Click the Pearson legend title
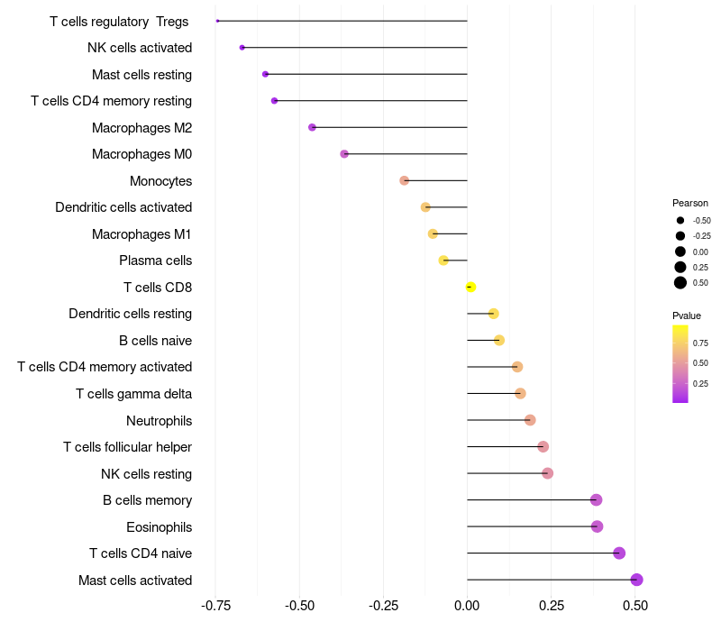721x631 pixels. point(689,203)
